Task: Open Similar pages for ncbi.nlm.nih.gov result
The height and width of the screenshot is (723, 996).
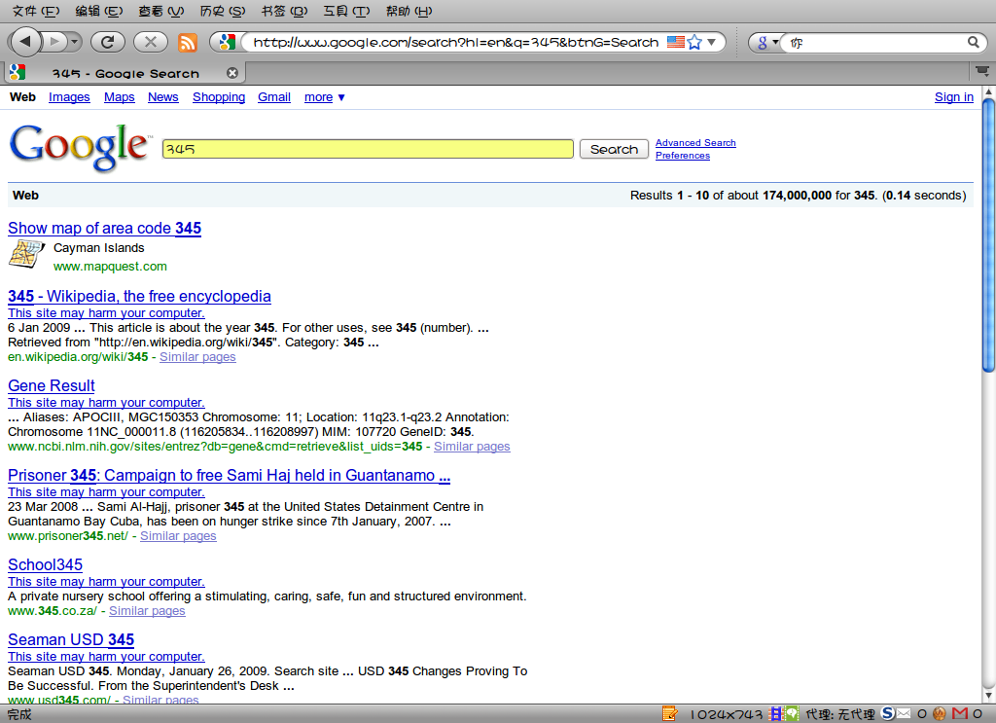Action: (472, 447)
